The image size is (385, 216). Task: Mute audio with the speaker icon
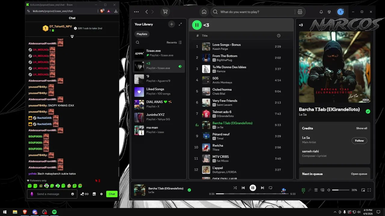(x=329, y=190)
